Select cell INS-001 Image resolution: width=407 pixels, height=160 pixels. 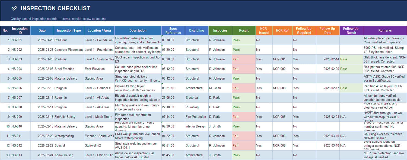coord(20,40)
